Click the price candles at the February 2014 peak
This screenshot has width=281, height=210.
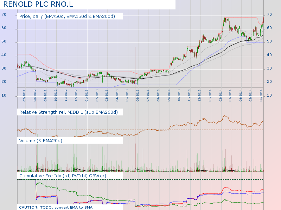coord(226,20)
